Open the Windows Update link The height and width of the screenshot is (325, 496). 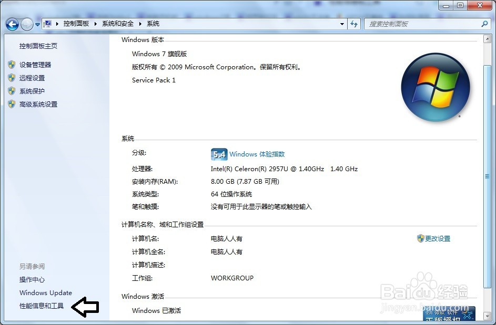45,292
